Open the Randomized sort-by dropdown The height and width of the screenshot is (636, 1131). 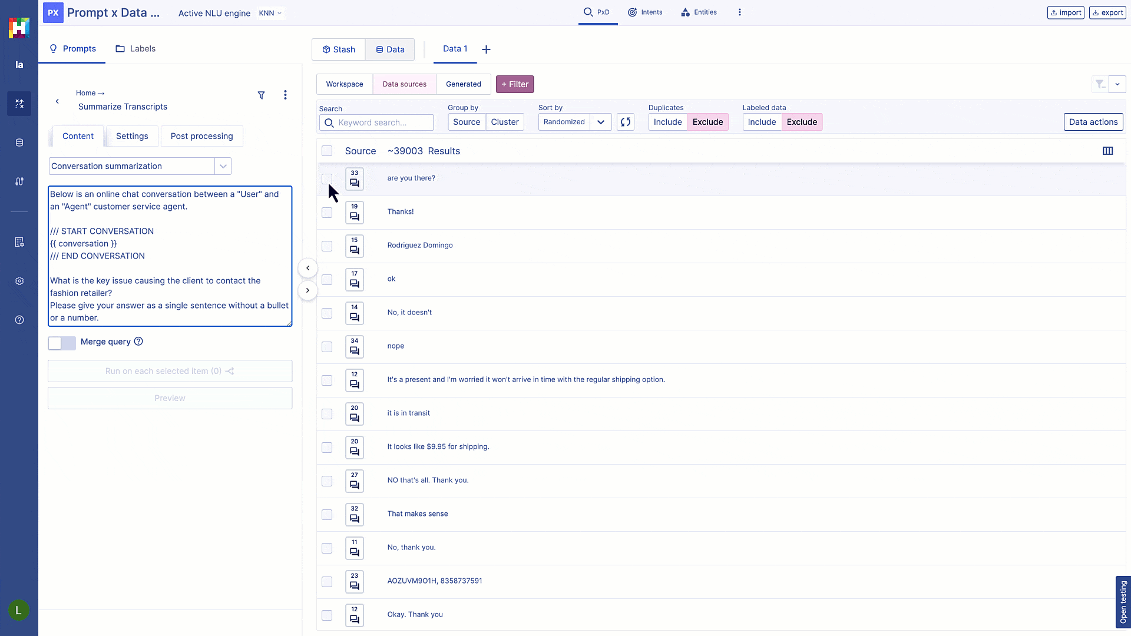point(600,122)
